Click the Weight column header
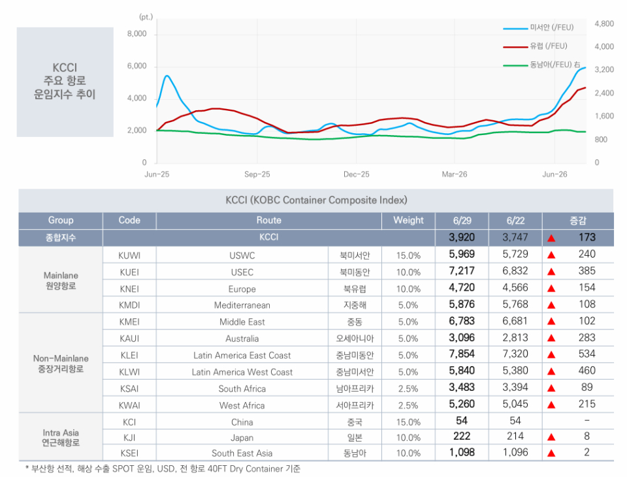This screenshot has height=477, width=627. click(x=408, y=221)
